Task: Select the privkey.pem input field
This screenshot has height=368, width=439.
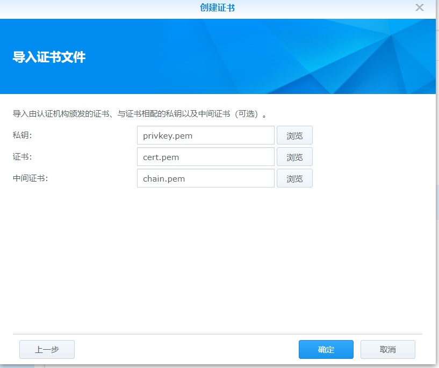Action: [x=205, y=135]
